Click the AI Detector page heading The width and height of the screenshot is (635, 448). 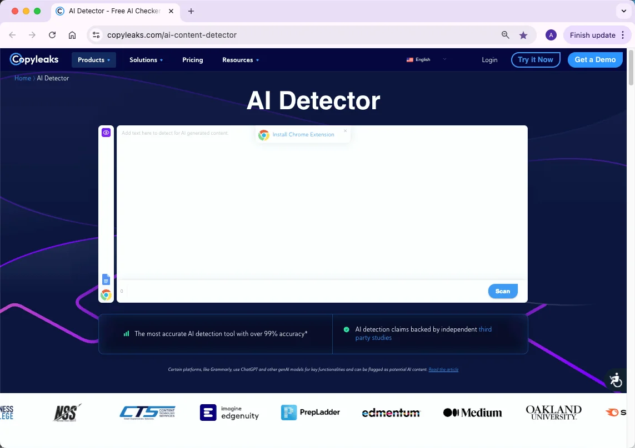(313, 100)
